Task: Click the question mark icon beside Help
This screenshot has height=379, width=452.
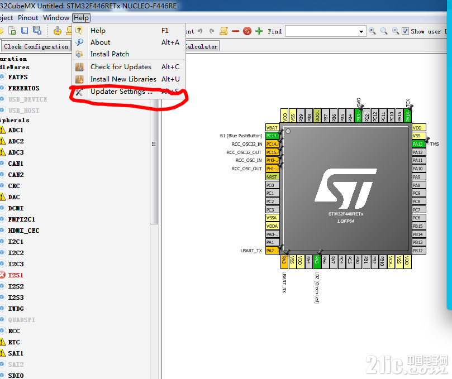Action: click(x=79, y=30)
